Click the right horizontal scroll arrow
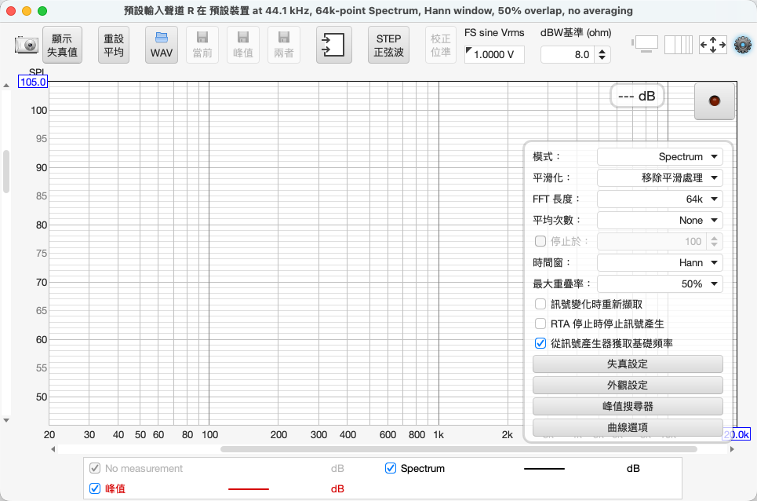The width and height of the screenshot is (757, 501). pos(732,449)
